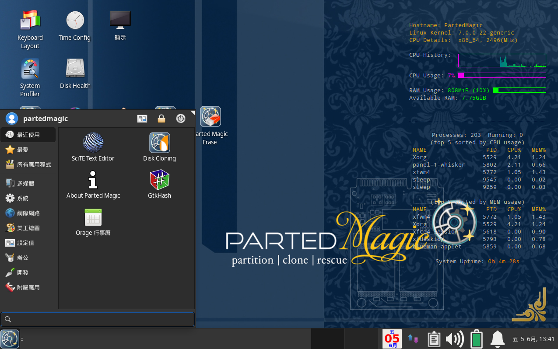
Task: Open About Parted Magic entry
Action: coord(93,184)
